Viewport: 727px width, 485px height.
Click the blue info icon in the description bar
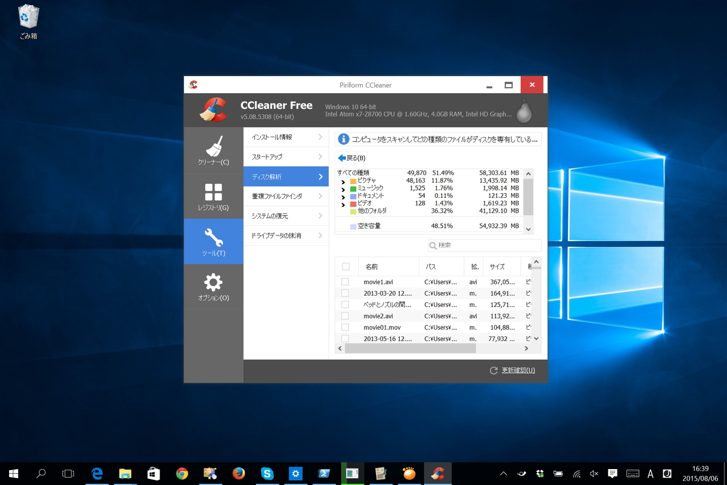coord(343,139)
